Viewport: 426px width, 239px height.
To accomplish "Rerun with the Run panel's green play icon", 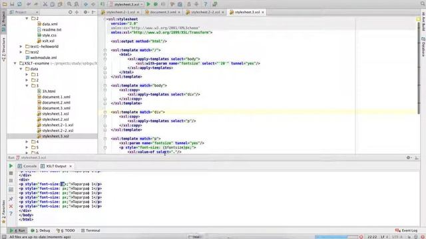I will pos(11,166).
